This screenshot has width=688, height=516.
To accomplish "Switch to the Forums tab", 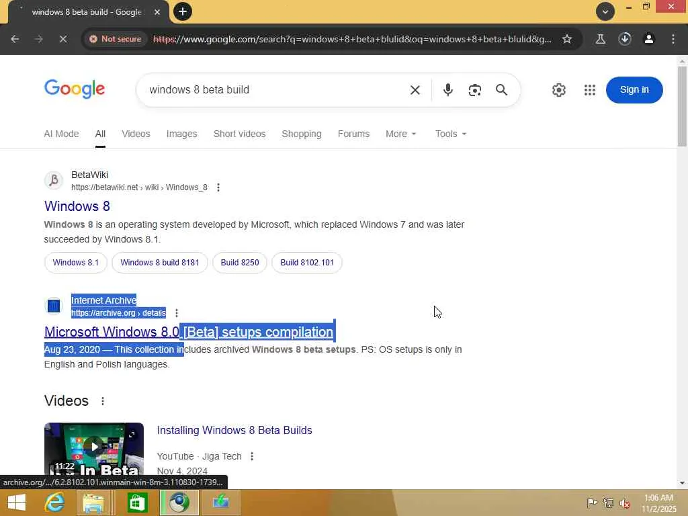I will (x=353, y=134).
